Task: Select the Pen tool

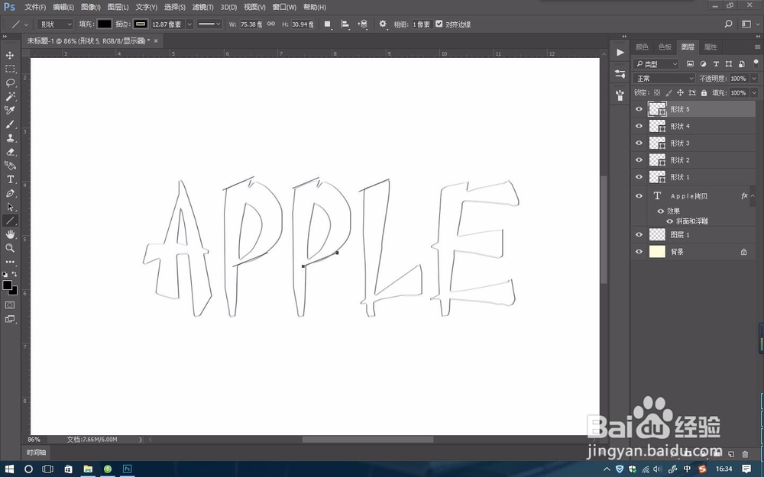Action: (10, 193)
